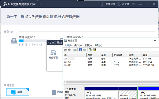Select local disk C: drive icon
The height and width of the screenshot is (99, 159).
(14, 41)
